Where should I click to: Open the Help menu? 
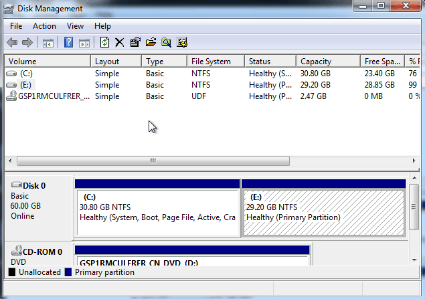102,26
